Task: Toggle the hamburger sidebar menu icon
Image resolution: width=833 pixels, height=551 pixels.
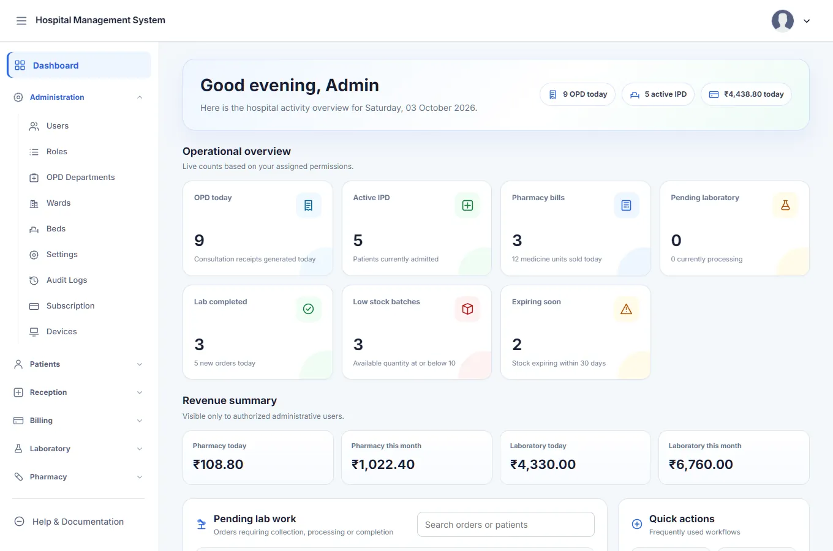Action: tap(21, 21)
